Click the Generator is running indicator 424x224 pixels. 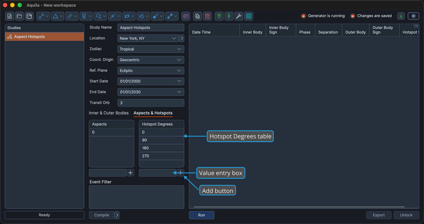(323, 16)
